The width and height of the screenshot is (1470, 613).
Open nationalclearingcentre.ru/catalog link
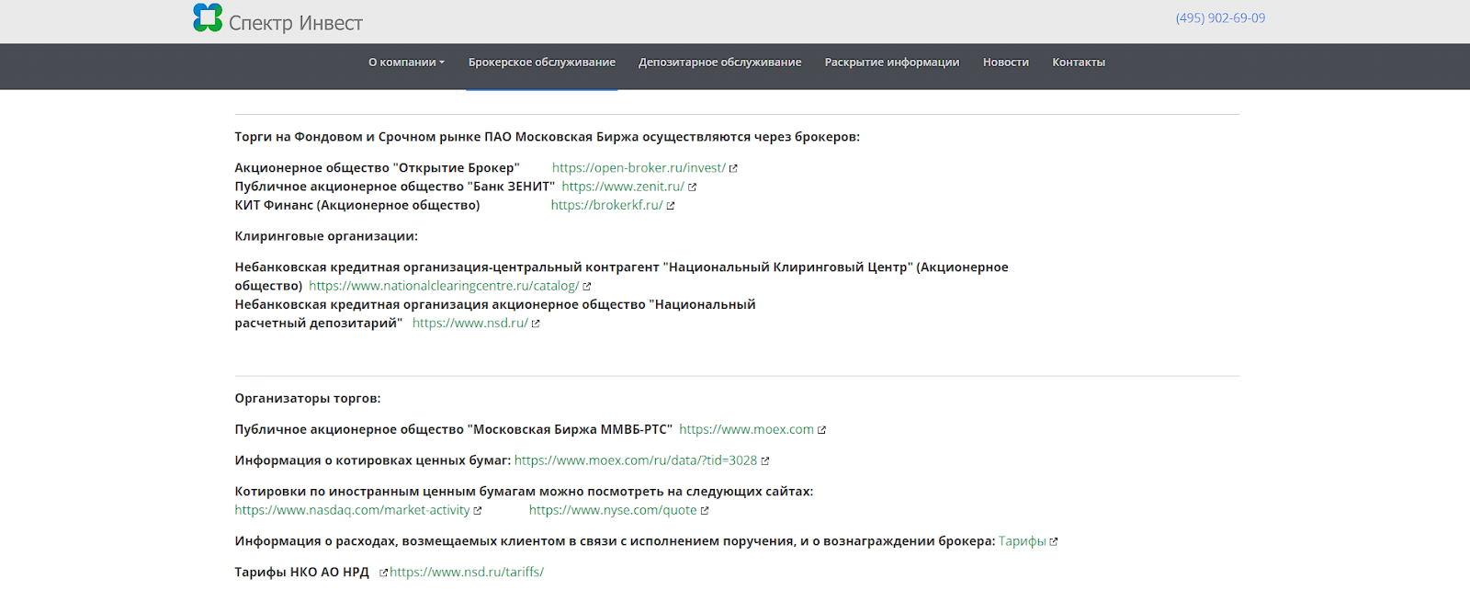pos(444,286)
